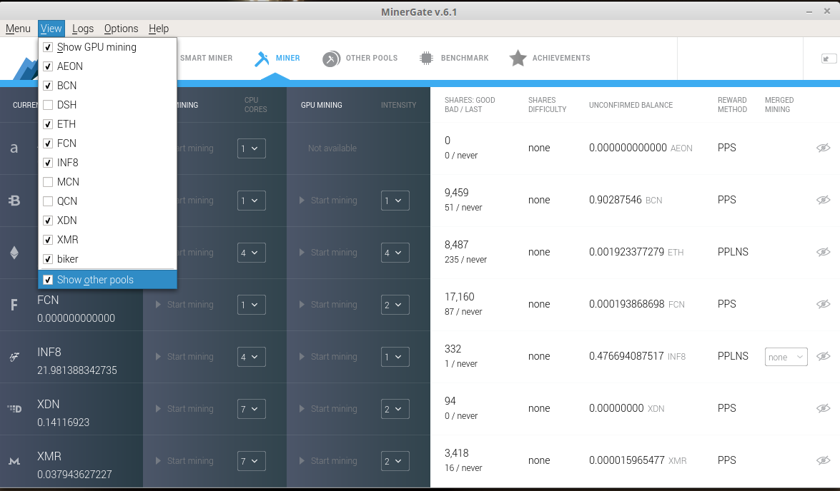Switch to the Smart Miner tab
Viewport: 840px width, 491px height.
[x=207, y=58]
